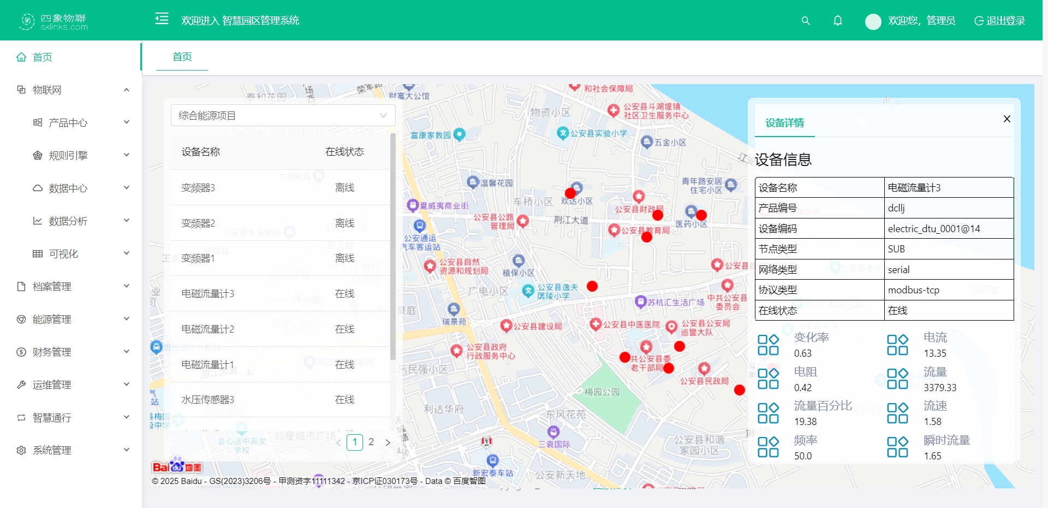Switch to the 设备详情 tab

[784, 123]
